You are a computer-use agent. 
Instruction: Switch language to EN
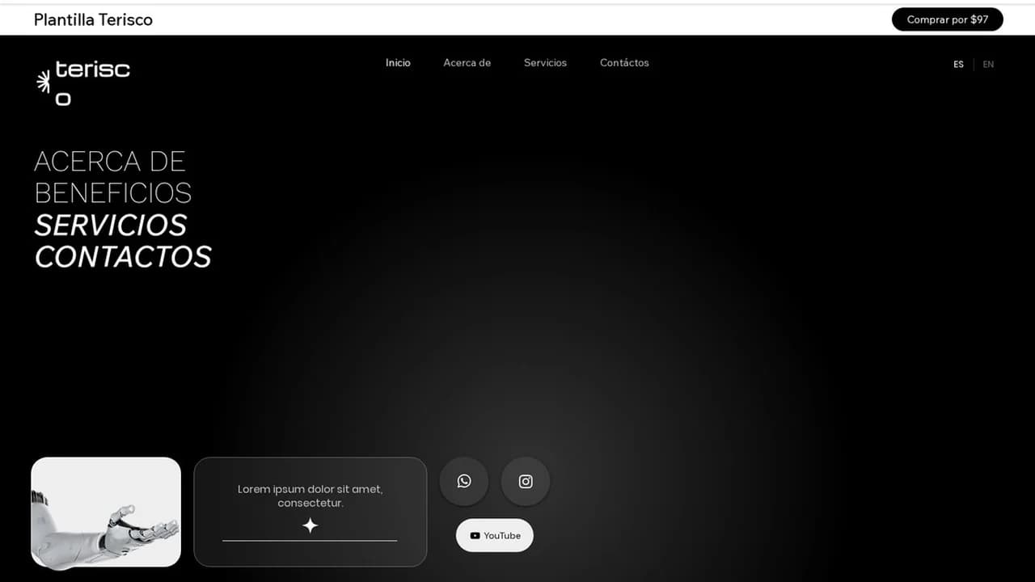point(988,65)
